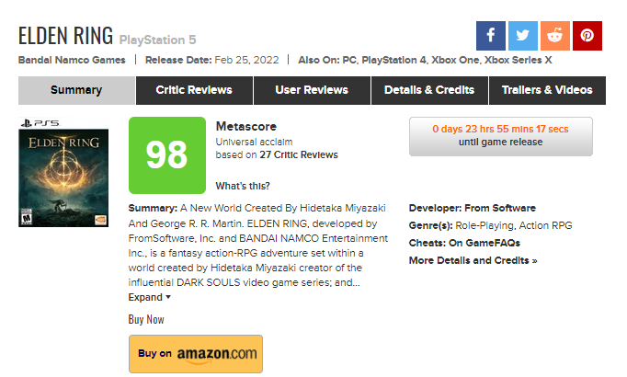This screenshot has height=377, width=627.
Task: Open More Details and Credits link
Action: (473, 261)
